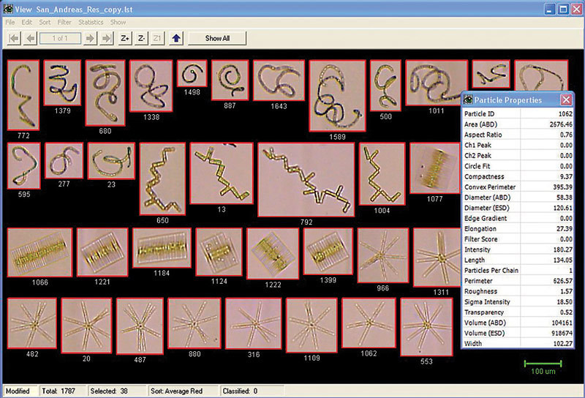Open the File menu
Viewport: 585px width, 398px height.
point(10,23)
